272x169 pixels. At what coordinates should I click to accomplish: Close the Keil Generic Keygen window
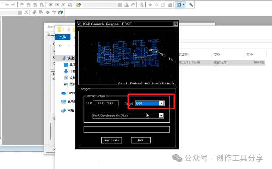tap(175, 24)
